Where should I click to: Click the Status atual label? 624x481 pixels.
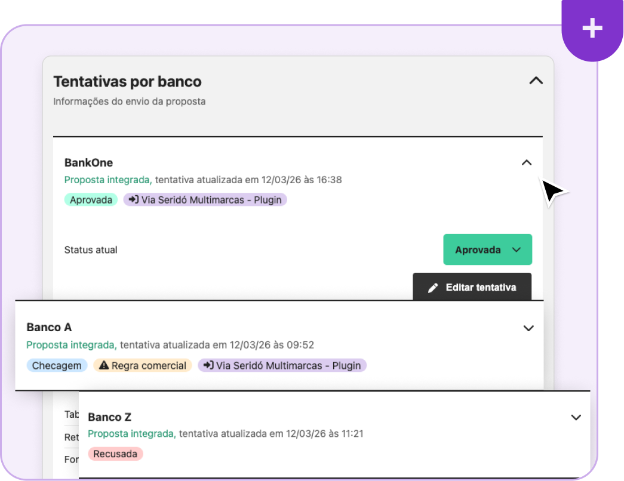pyautogui.click(x=91, y=249)
